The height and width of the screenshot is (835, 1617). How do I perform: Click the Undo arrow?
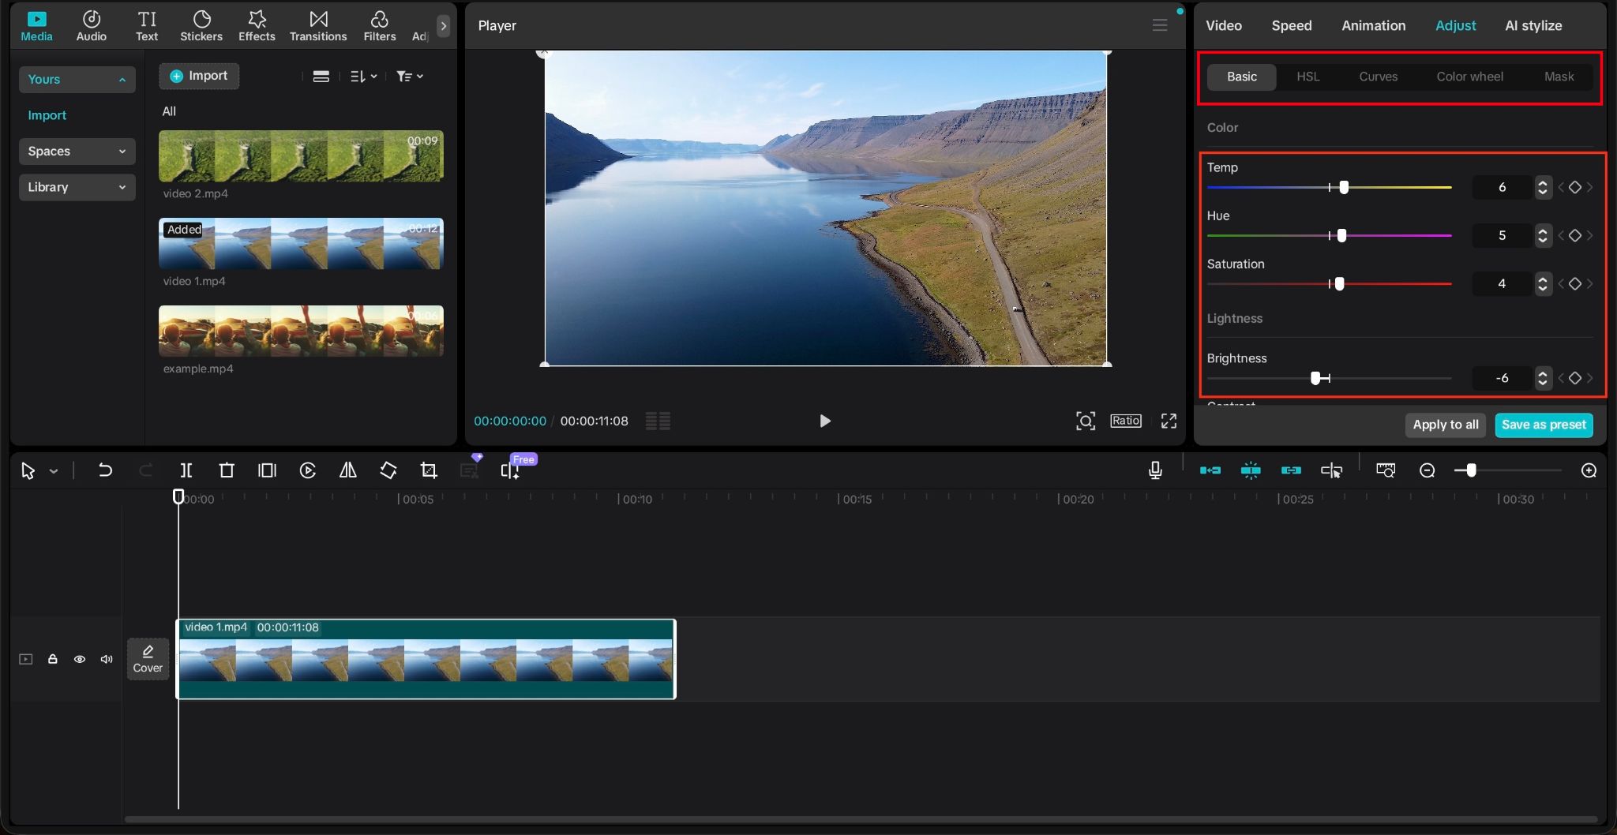tap(104, 470)
